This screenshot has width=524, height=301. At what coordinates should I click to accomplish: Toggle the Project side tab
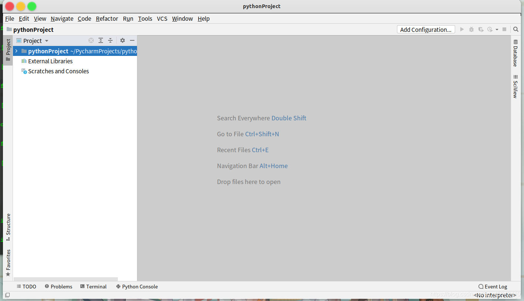point(8,50)
